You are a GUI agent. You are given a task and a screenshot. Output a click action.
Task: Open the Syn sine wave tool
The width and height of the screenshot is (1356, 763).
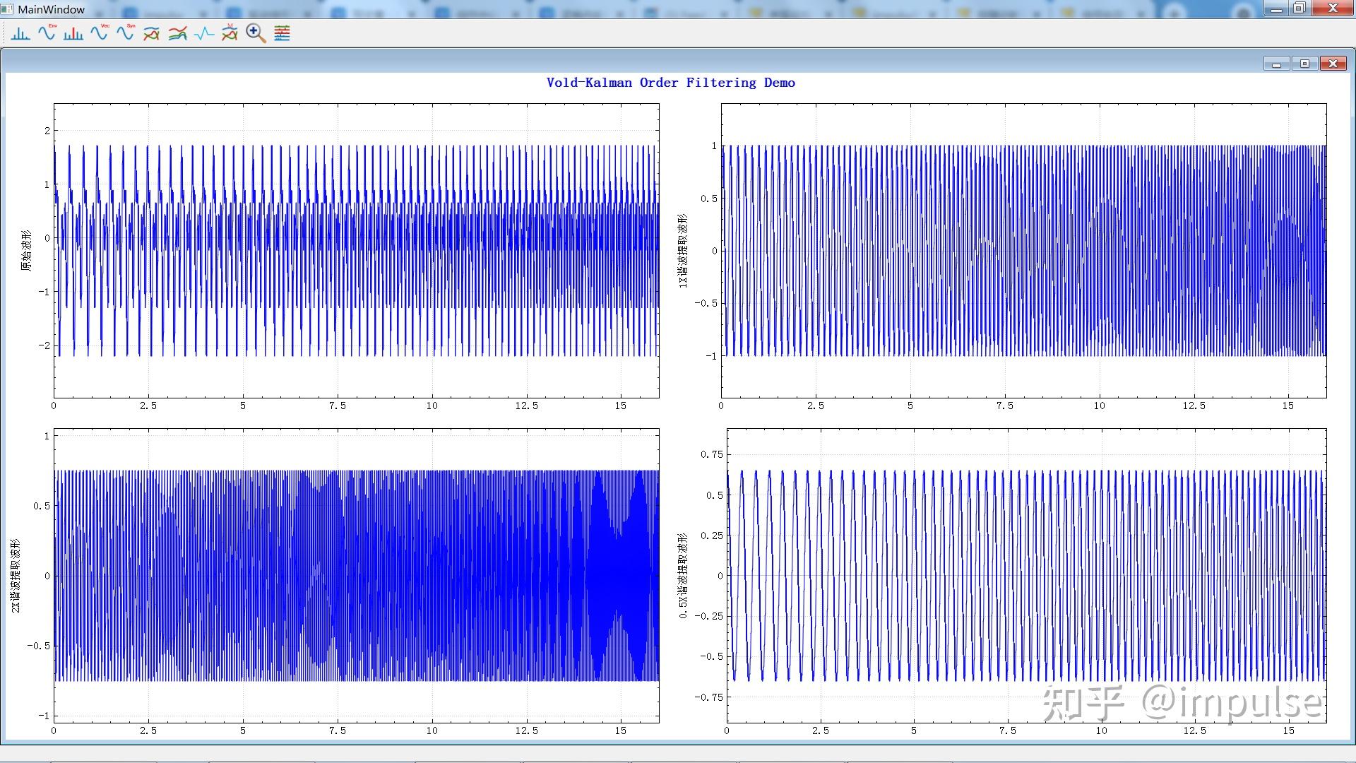pos(125,33)
